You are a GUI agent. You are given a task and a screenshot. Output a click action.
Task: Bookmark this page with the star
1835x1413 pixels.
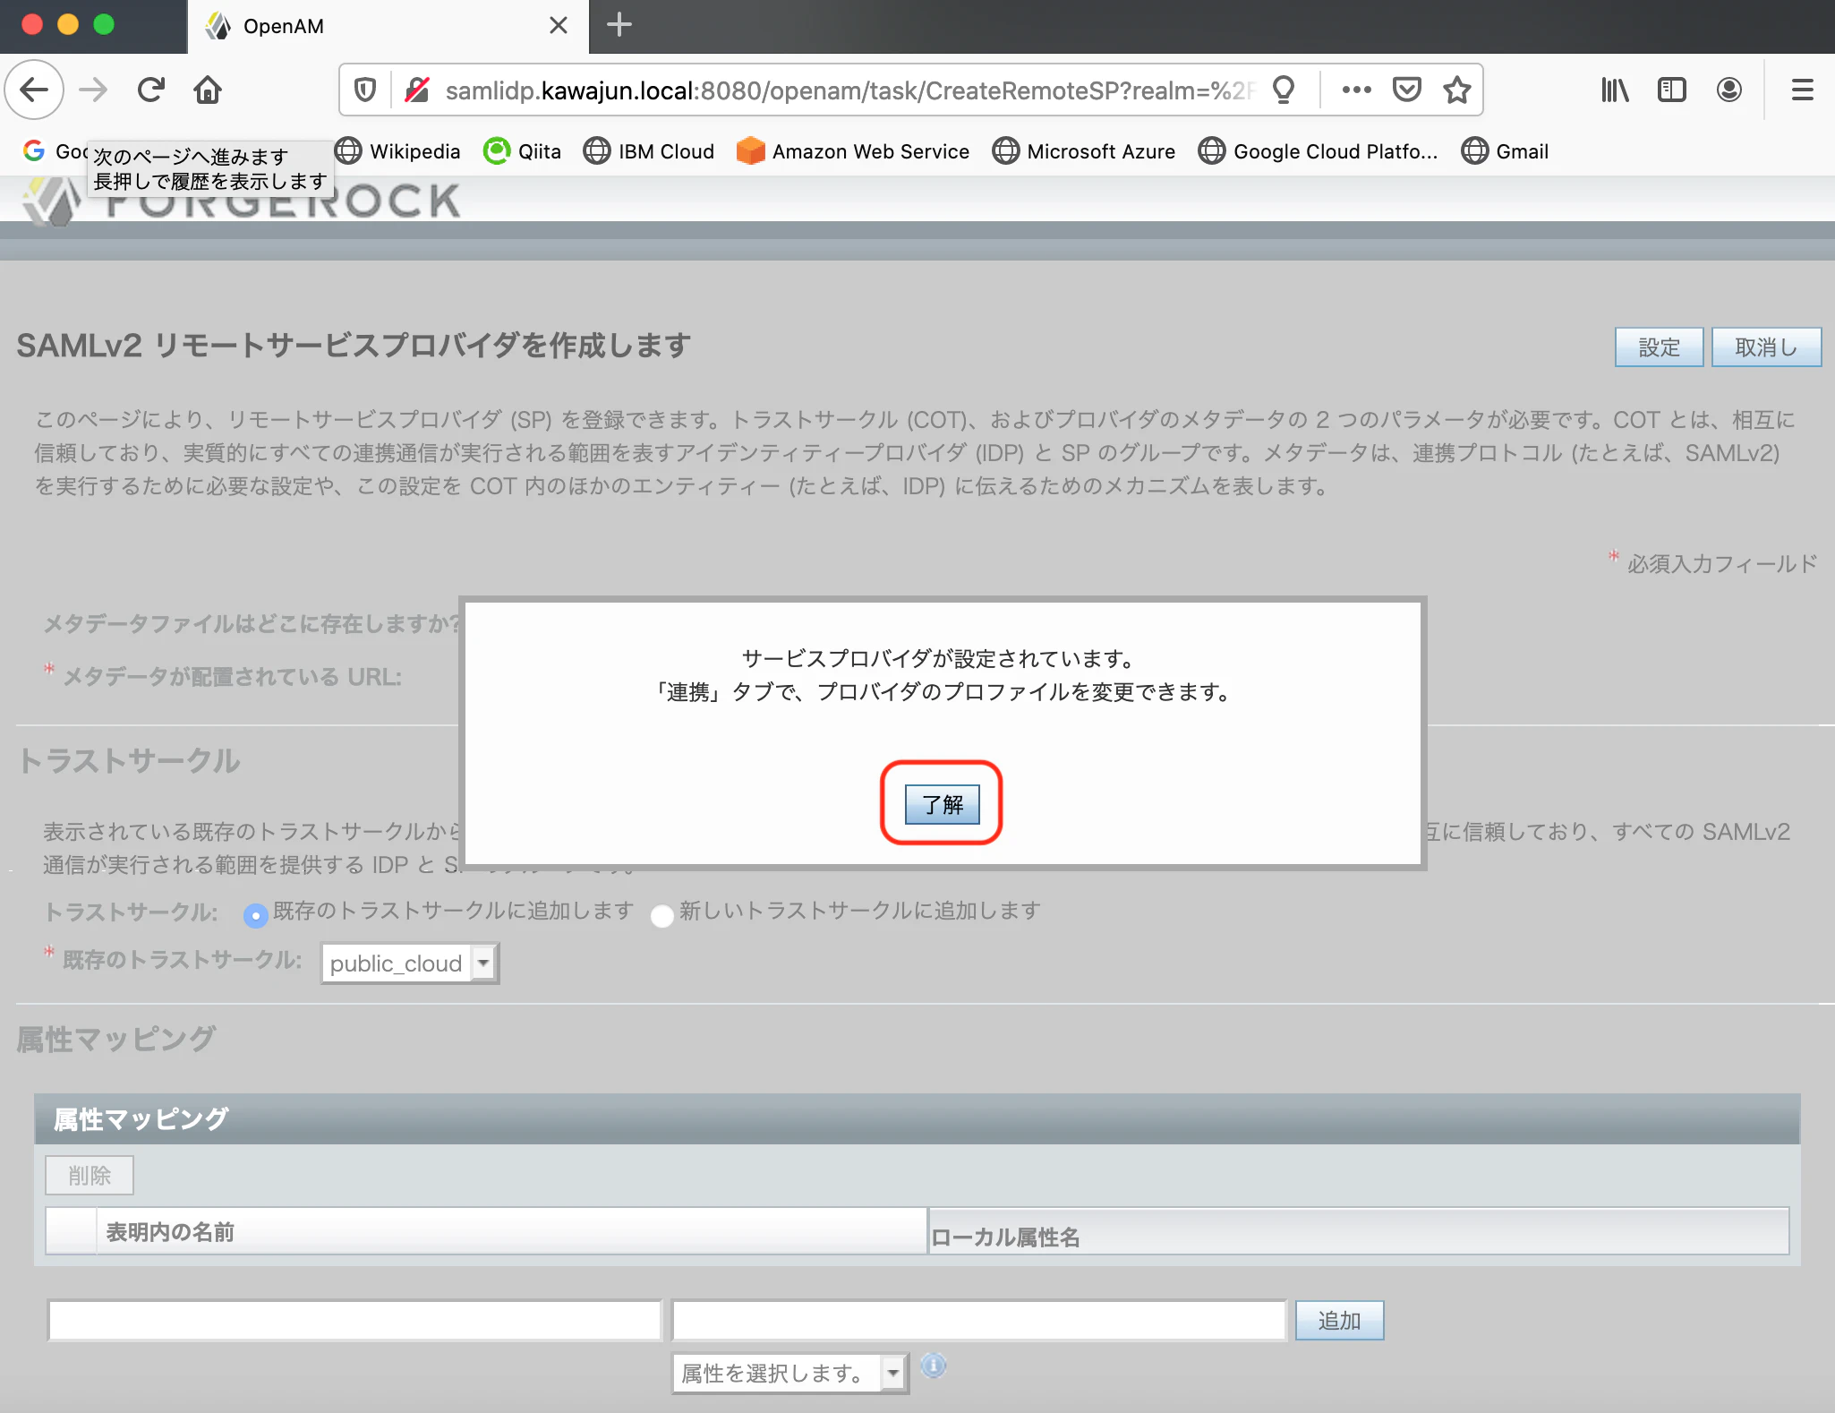1457,90
